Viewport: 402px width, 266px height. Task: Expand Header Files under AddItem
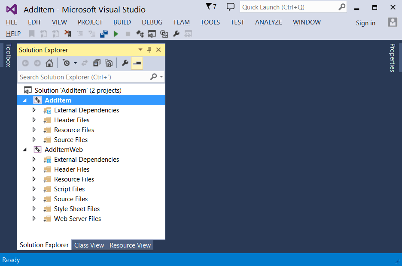click(x=34, y=120)
